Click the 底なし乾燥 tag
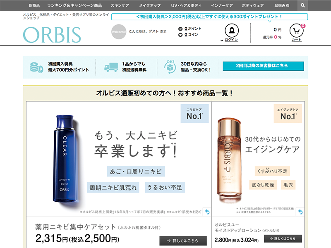 (263, 185)
